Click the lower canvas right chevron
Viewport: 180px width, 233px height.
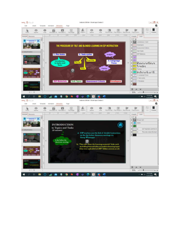(128, 141)
